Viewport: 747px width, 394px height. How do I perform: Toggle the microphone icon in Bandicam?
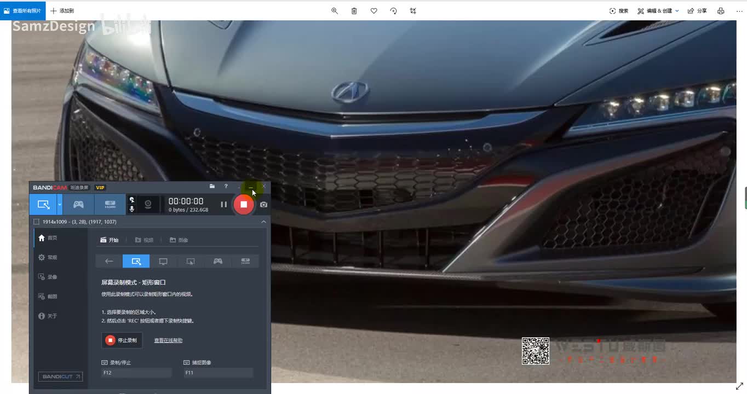click(131, 209)
